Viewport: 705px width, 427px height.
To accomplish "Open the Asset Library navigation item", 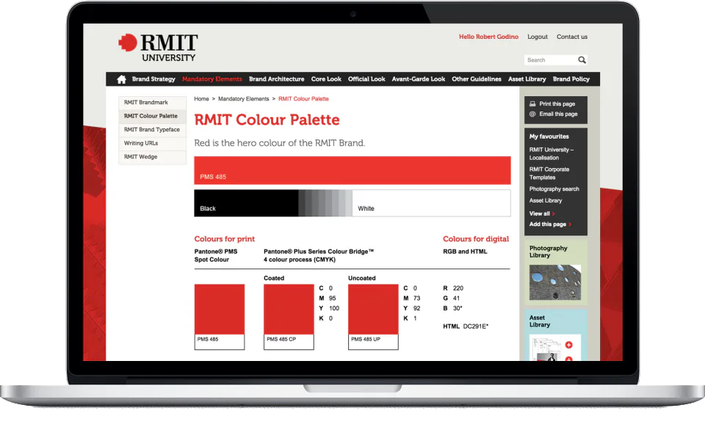I will 527,79.
